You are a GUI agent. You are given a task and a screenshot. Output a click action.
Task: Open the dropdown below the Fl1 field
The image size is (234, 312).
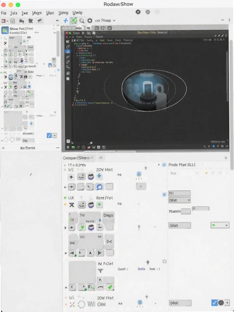coord(179,200)
